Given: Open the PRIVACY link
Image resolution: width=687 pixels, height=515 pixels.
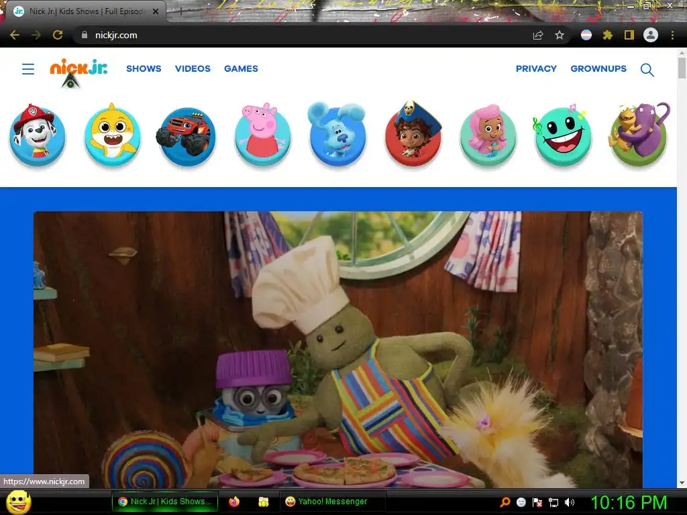Looking at the screenshot, I should coord(536,69).
